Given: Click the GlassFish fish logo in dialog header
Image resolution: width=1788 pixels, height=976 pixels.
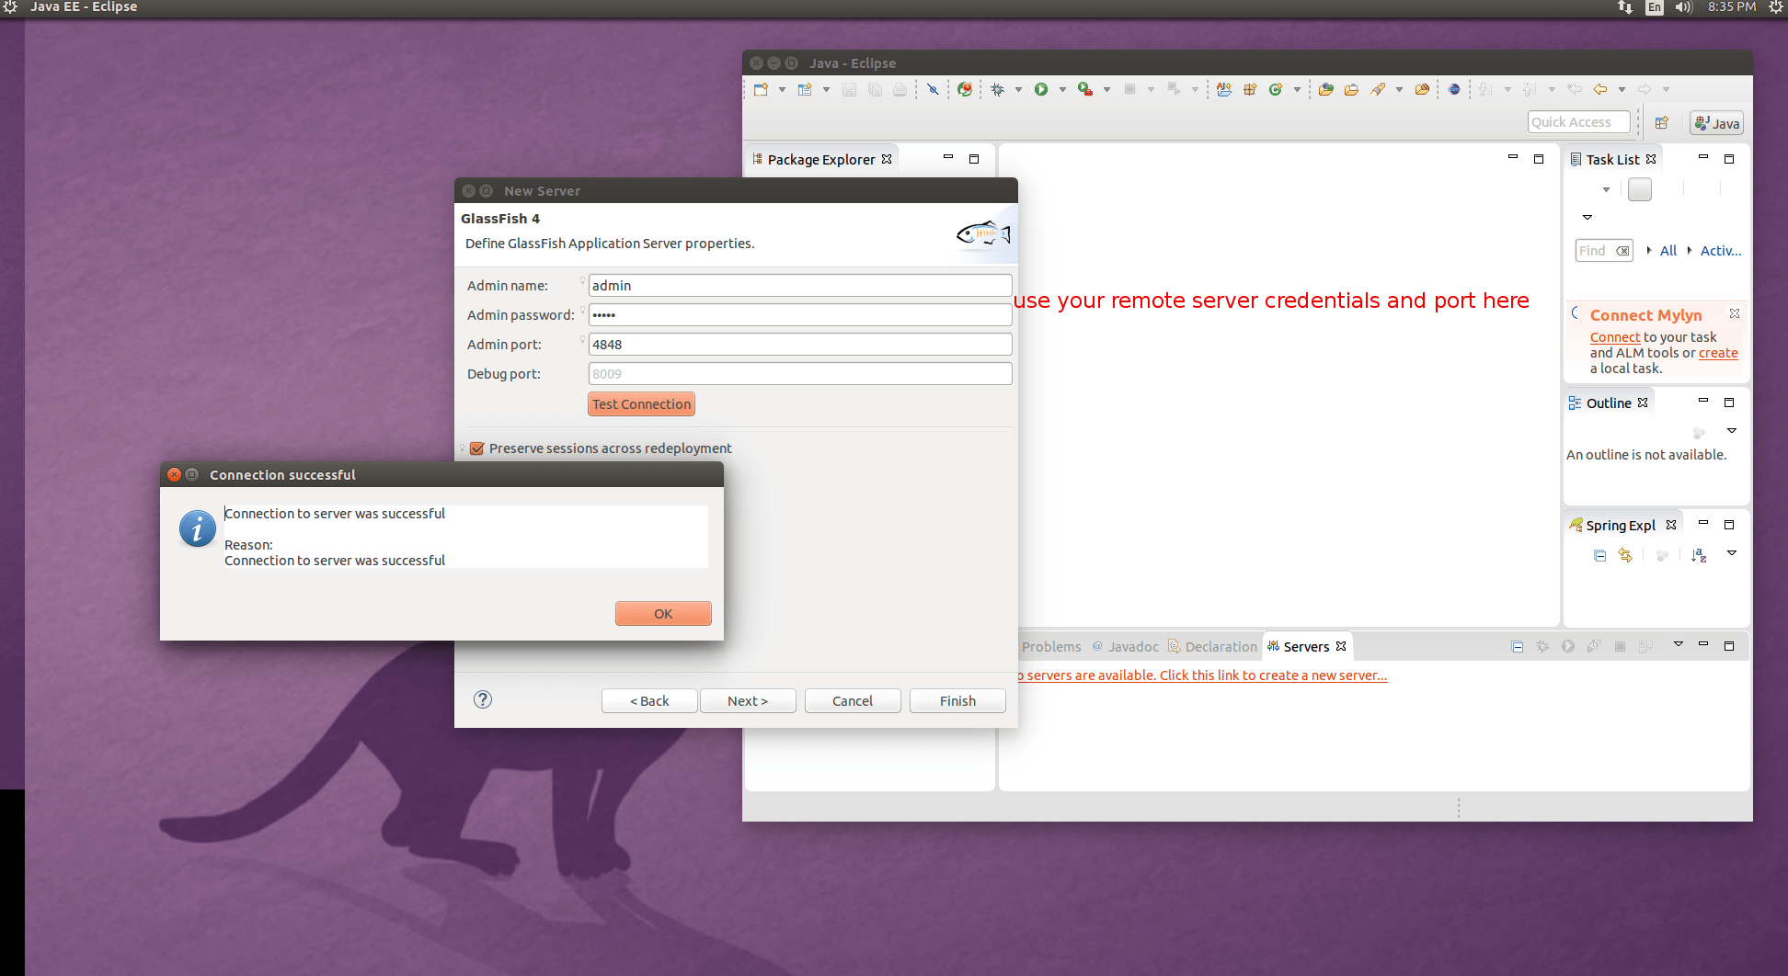Looking at the screenshot, I should (x=983, y=233).
